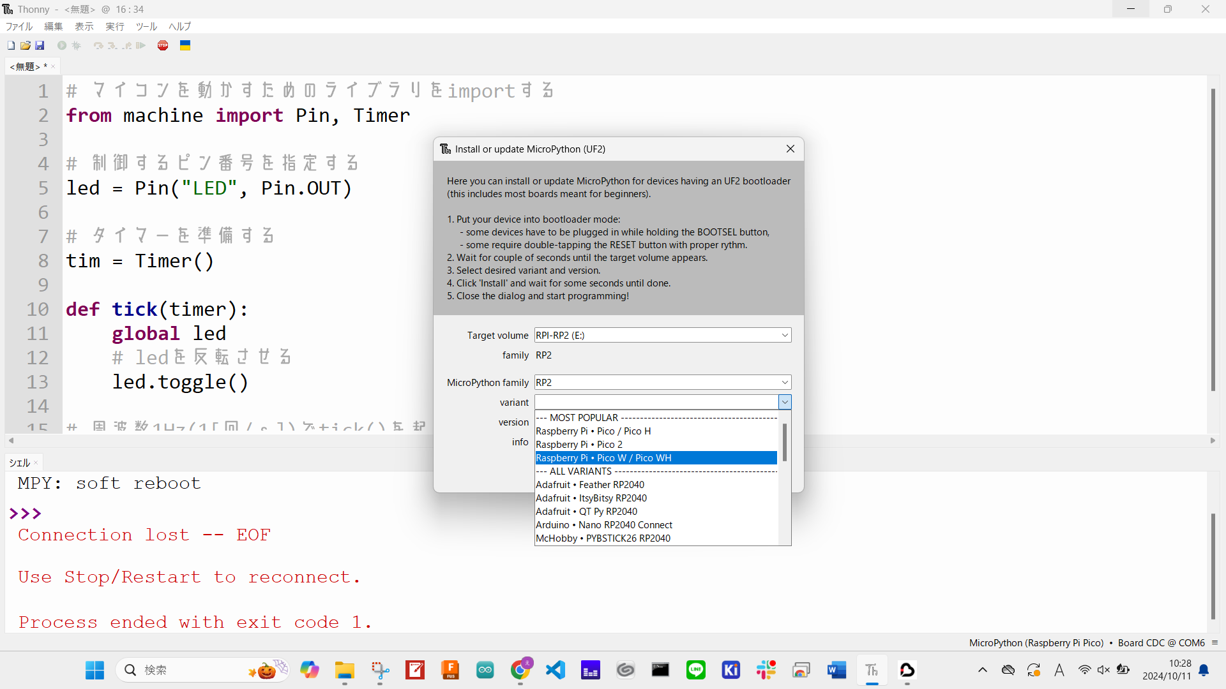
Task: Open Google Chrome from the taskbar
Action: (520, 670)
